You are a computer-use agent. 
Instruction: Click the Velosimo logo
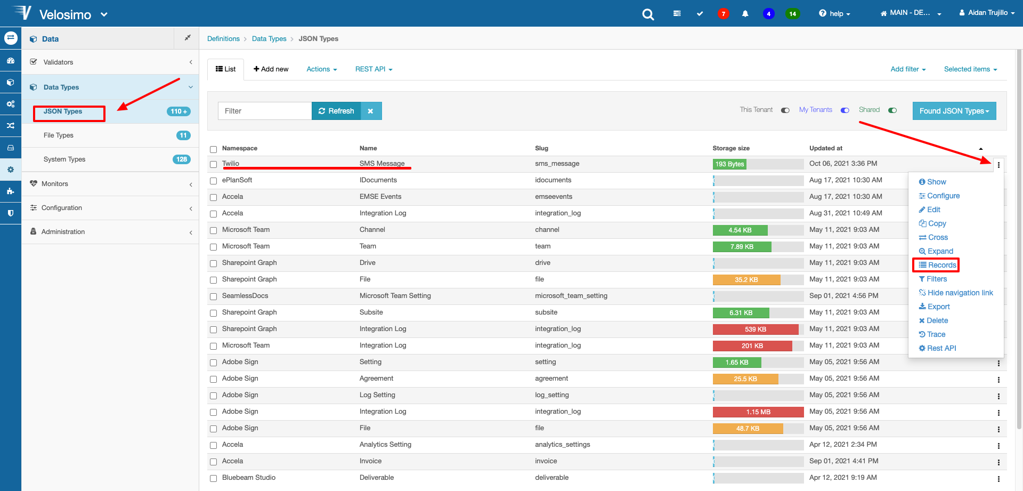pos(22,13)
